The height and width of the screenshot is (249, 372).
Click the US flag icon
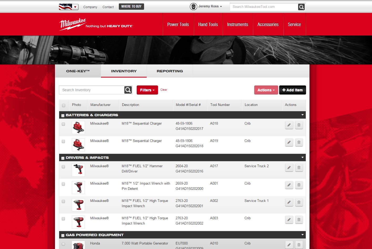point(65,7)
